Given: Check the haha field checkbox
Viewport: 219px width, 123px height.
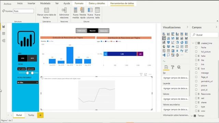Looking at the screenshot, I should 196,56.
